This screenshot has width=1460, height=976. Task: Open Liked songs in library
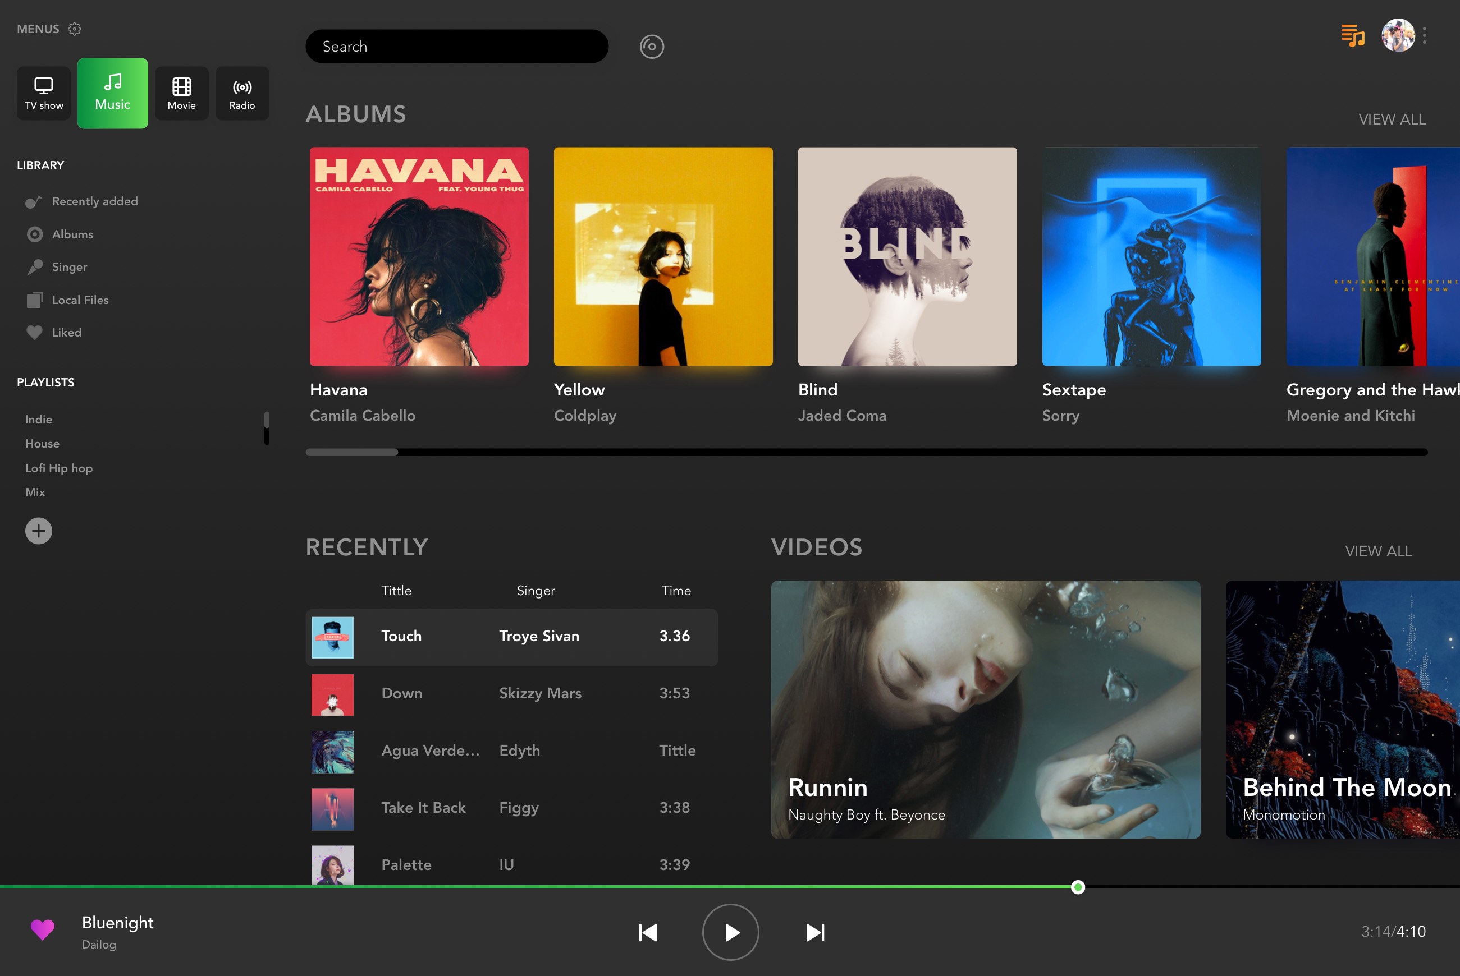click(66, 333)
